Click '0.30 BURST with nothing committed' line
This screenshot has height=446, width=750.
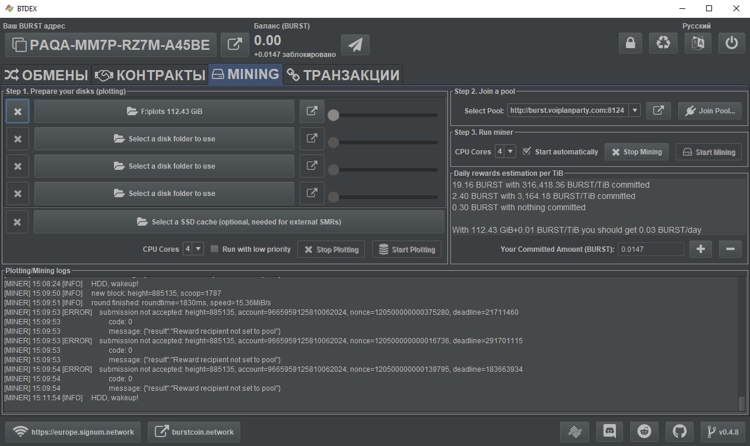(519, 207)
